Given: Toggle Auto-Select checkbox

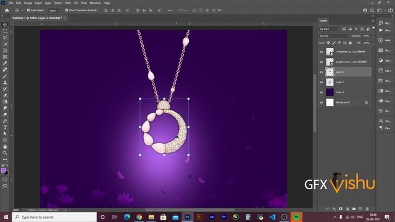Looking at the screenshot, I should tap(28, 10).
